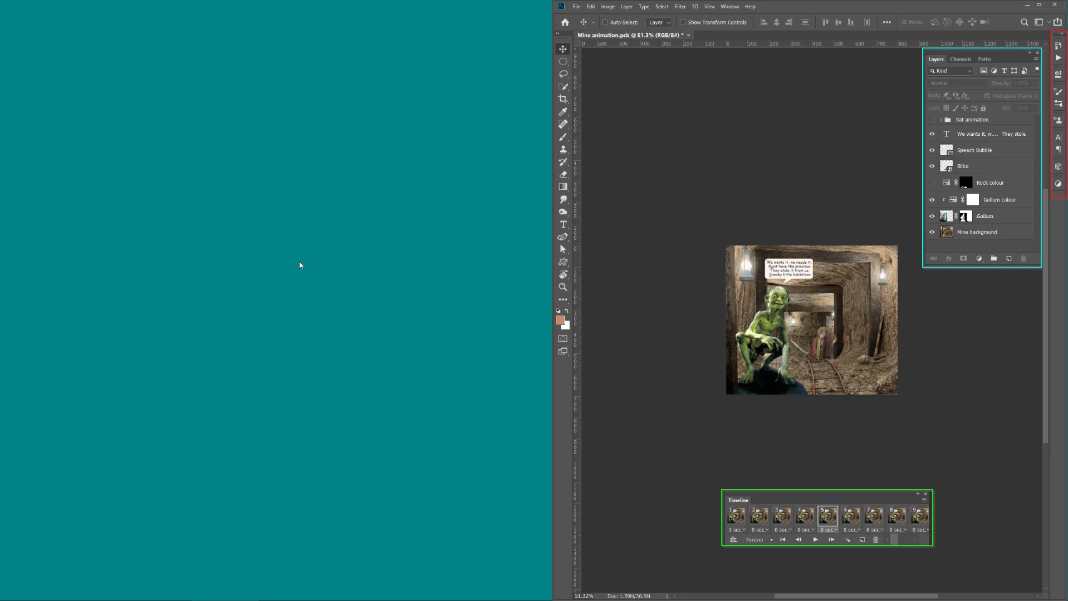Enable Show Transform Controls checkbox
Screen dimensions: 1068x601
(683, 23)
